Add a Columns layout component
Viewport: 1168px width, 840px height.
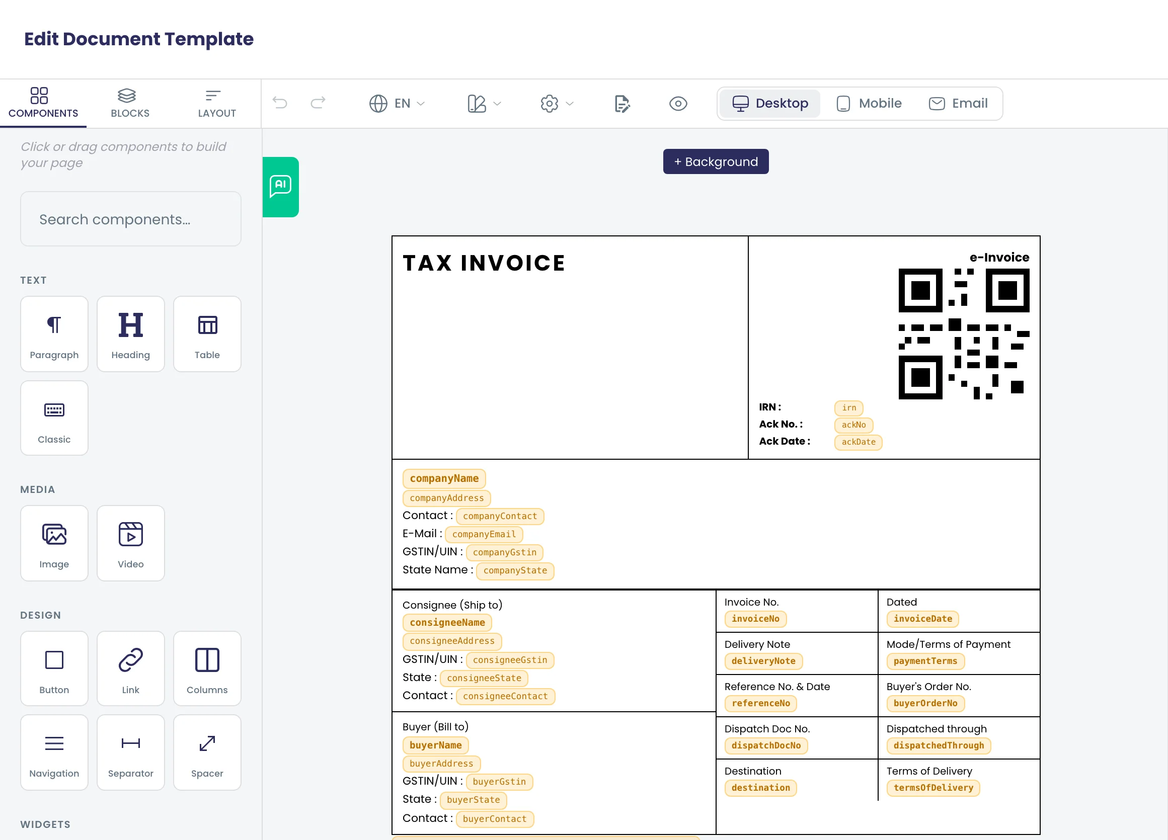pyautogui.click(x=207, y=668)
